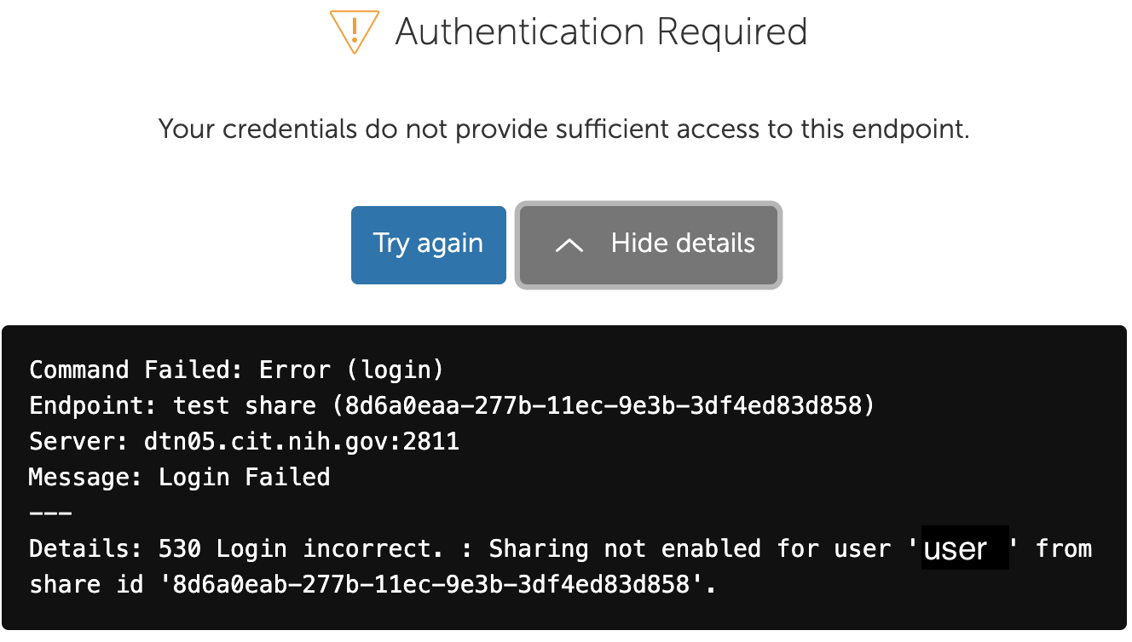Click the redacted user name box

pos(964,548)
